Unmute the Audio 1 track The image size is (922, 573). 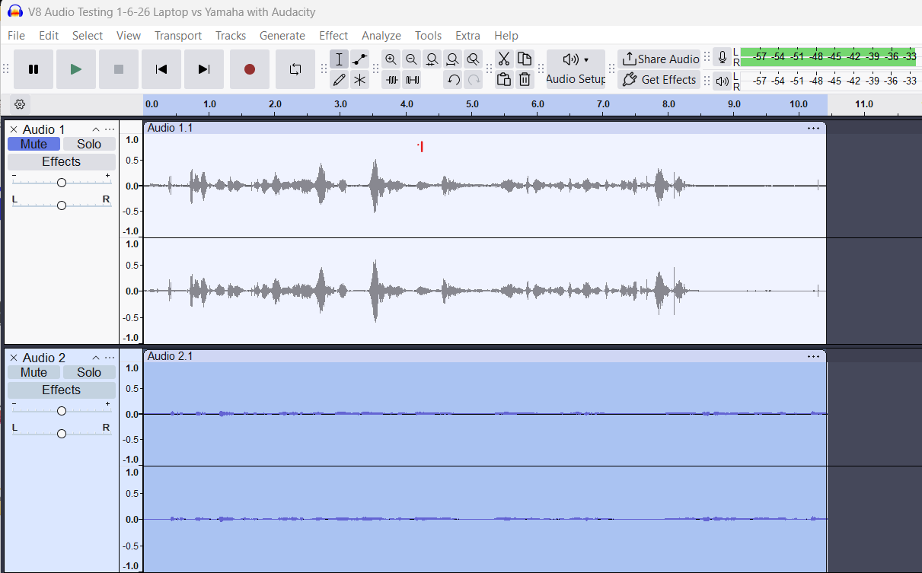(33, 144)
